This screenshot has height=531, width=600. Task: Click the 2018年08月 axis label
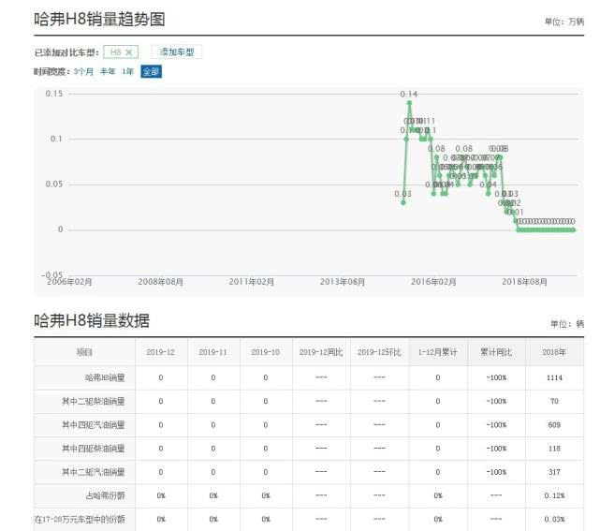[524, 282]
